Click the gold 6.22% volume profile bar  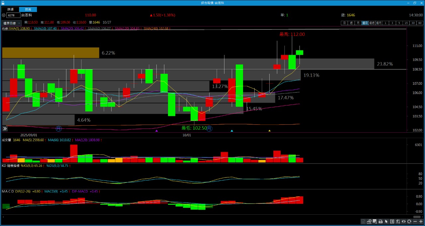pos(50,53)
